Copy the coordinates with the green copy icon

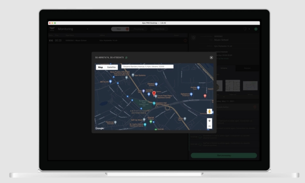click(x=126, y=58)
